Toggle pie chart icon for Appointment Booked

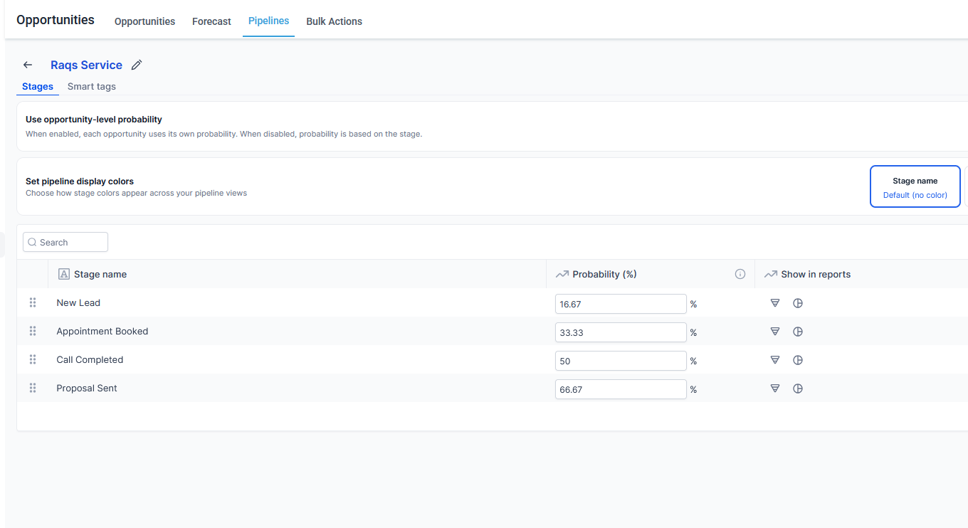(x=798, y=332)
